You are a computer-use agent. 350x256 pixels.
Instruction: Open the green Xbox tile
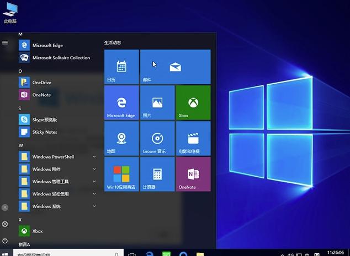[193, 102]
